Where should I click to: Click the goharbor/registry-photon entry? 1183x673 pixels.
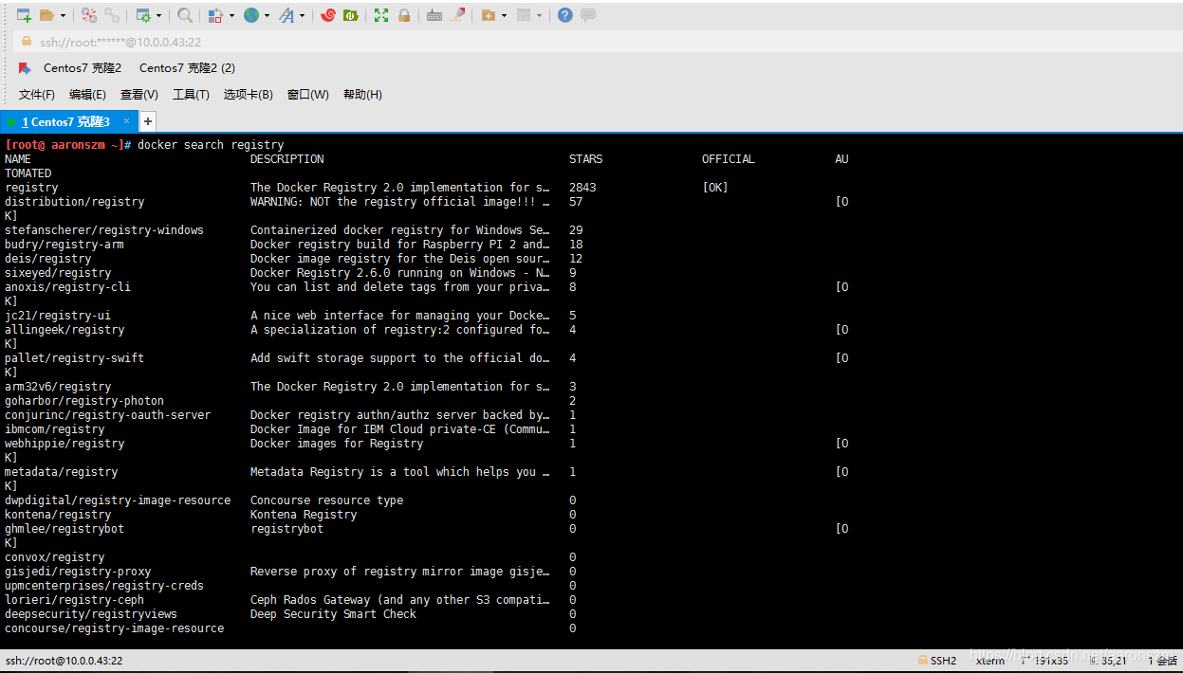84,401
